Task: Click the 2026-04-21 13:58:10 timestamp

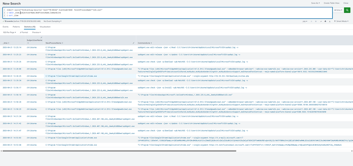Action: pos(12,95)
